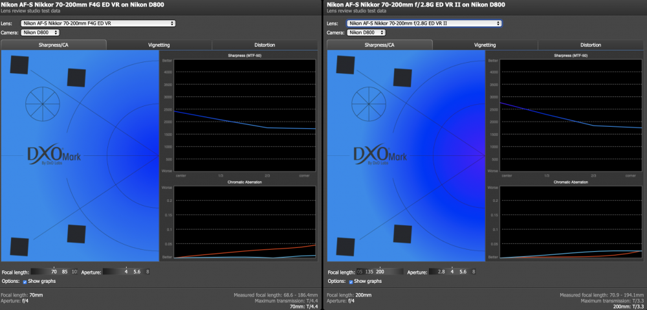Set aperture to 8 in the F4G panel

pyautogui.click(x=148, y=272)
